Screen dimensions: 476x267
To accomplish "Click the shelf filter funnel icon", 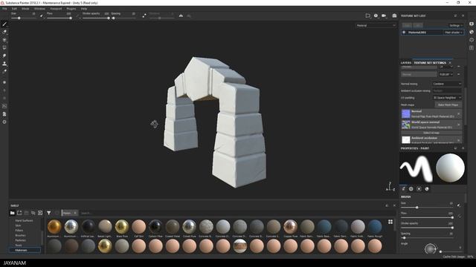I will coord(48,213).
